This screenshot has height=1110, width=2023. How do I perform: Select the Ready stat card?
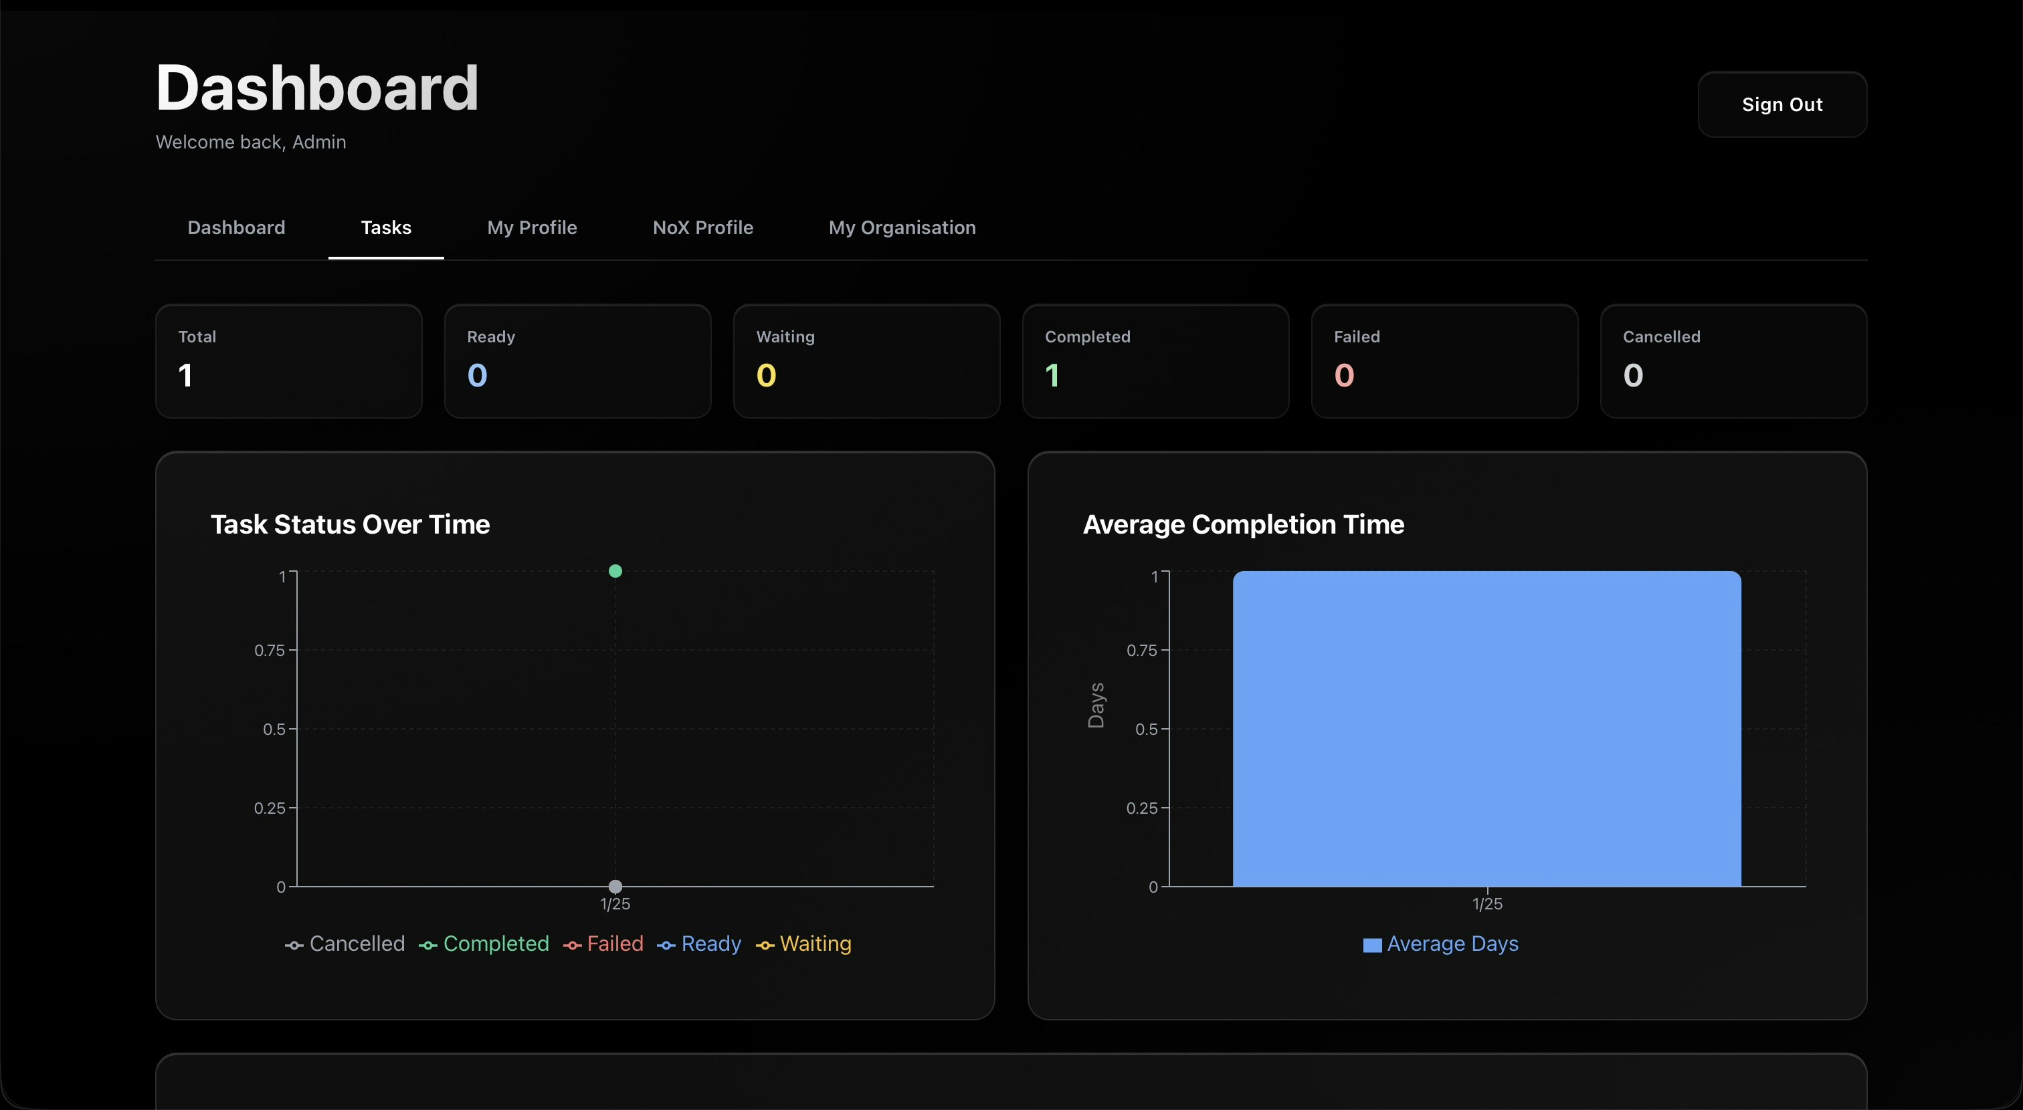pyautogui.click(x=577, y=361)
